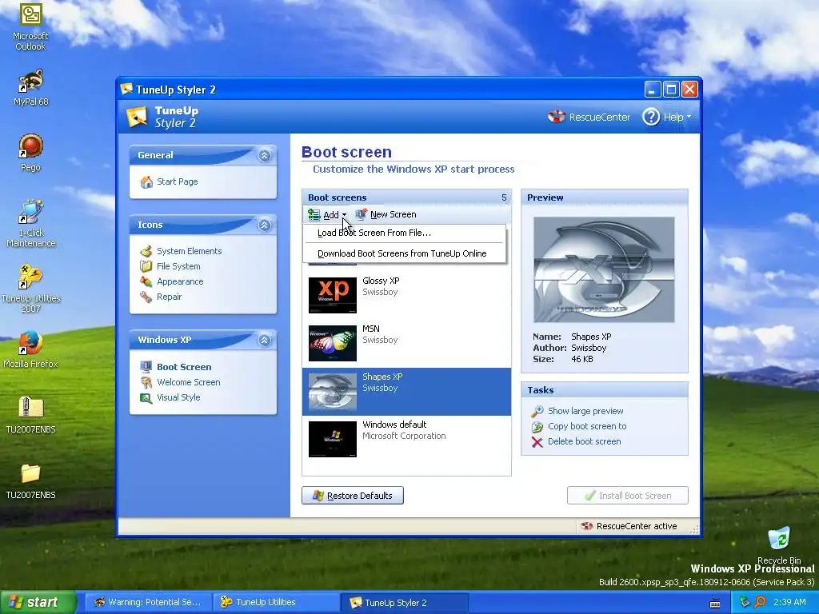Click the Welcome Screen icon
The height and width of the screenshot is (614, 819).
146,382
